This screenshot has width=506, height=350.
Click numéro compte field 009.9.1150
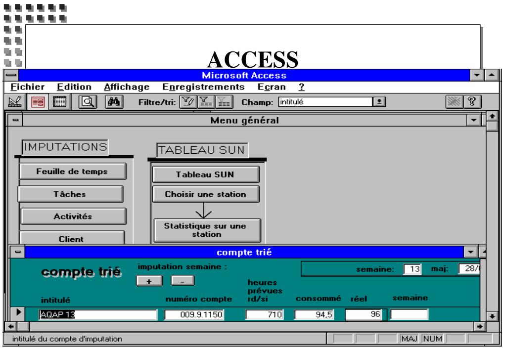(x=194, y=314)
